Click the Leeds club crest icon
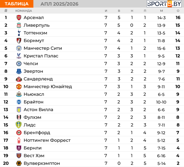Viewport: 184px width, 167px height. (x=19, y=125)
